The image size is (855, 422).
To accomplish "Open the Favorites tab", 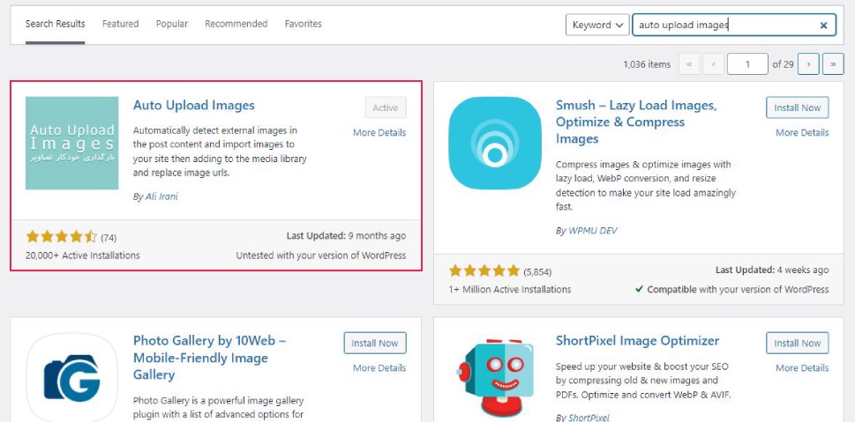I will point(304,24).
